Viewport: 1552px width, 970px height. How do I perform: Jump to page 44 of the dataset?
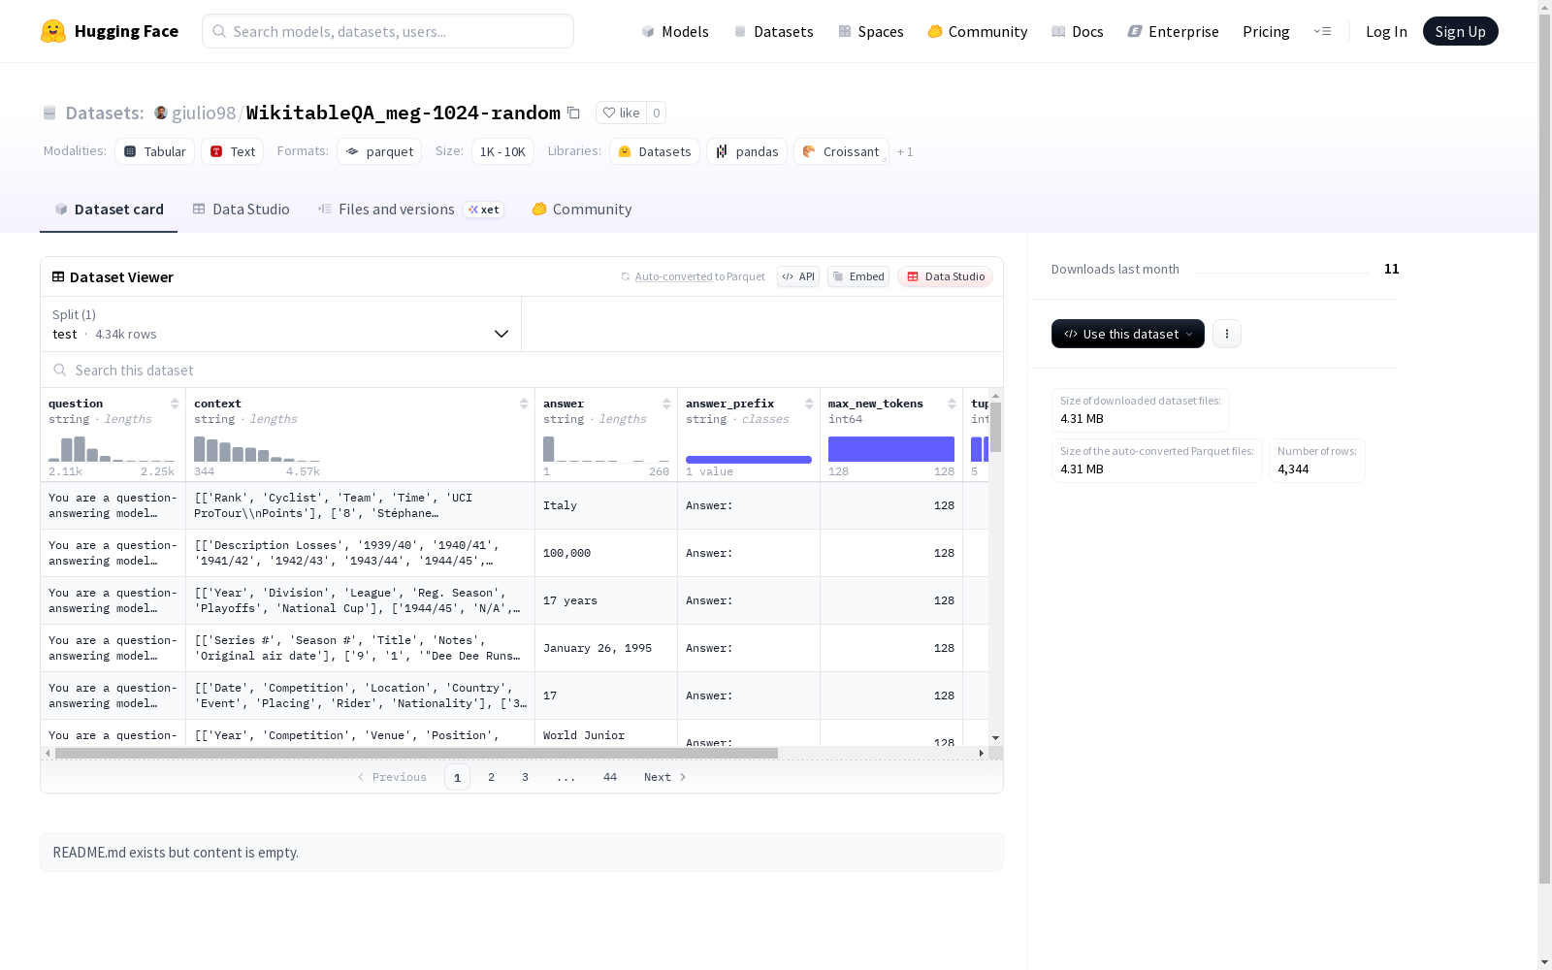[610, 777]
